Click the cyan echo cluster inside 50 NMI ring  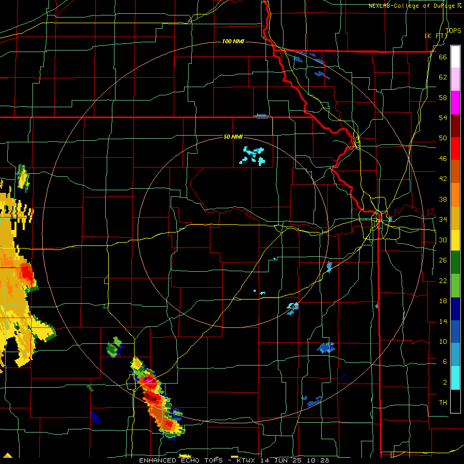pos(253,156)
